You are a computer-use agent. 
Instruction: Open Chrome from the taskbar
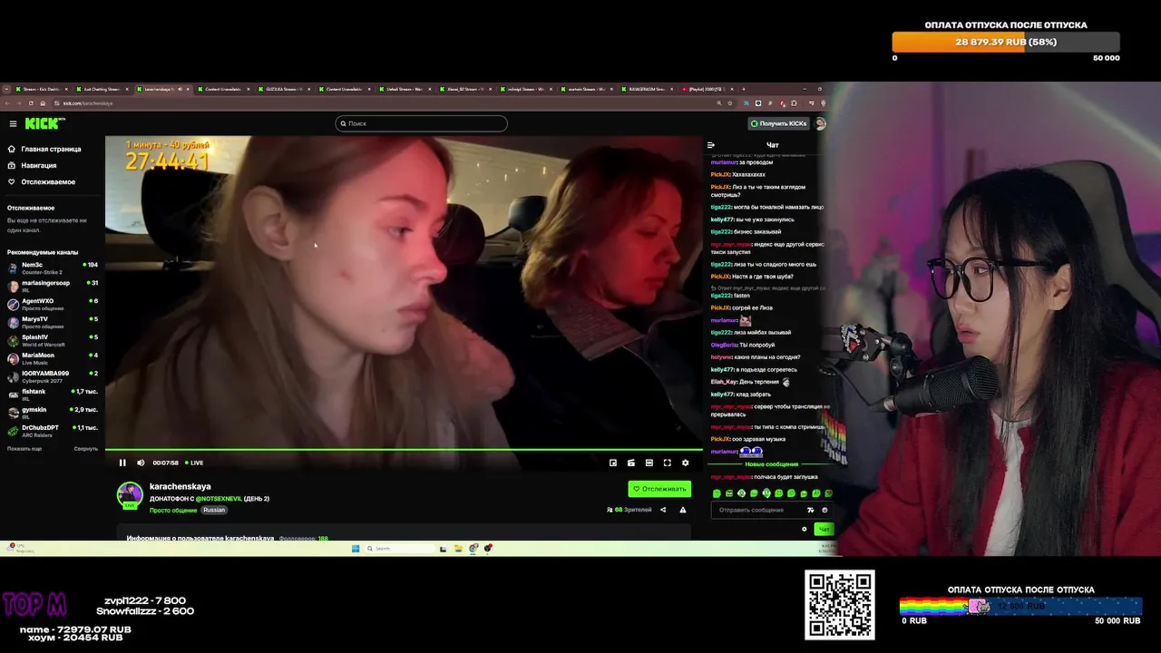coord(473,548)
